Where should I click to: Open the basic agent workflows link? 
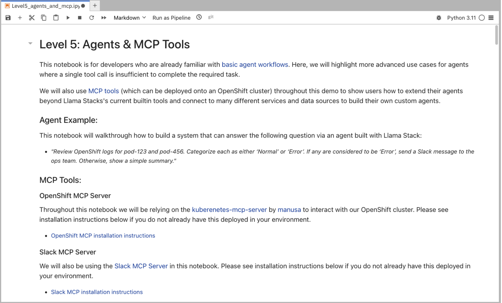(255, 64)
